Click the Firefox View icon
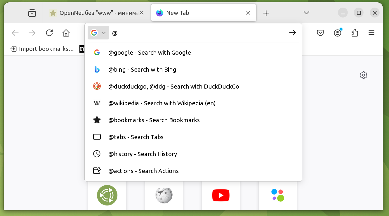 (x=32, y=13)
